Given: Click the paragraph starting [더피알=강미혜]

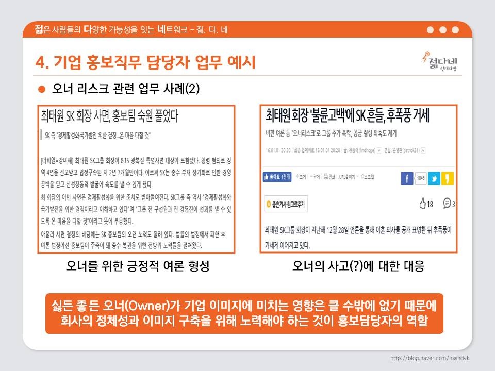Looking at the screenshot, I should 136,172.
